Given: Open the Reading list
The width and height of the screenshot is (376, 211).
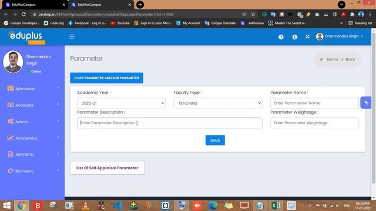Looking at the screenshot, I should click(360, 23).
